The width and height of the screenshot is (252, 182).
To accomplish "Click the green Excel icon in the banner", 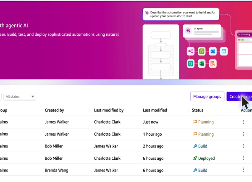I will (202, 63).
